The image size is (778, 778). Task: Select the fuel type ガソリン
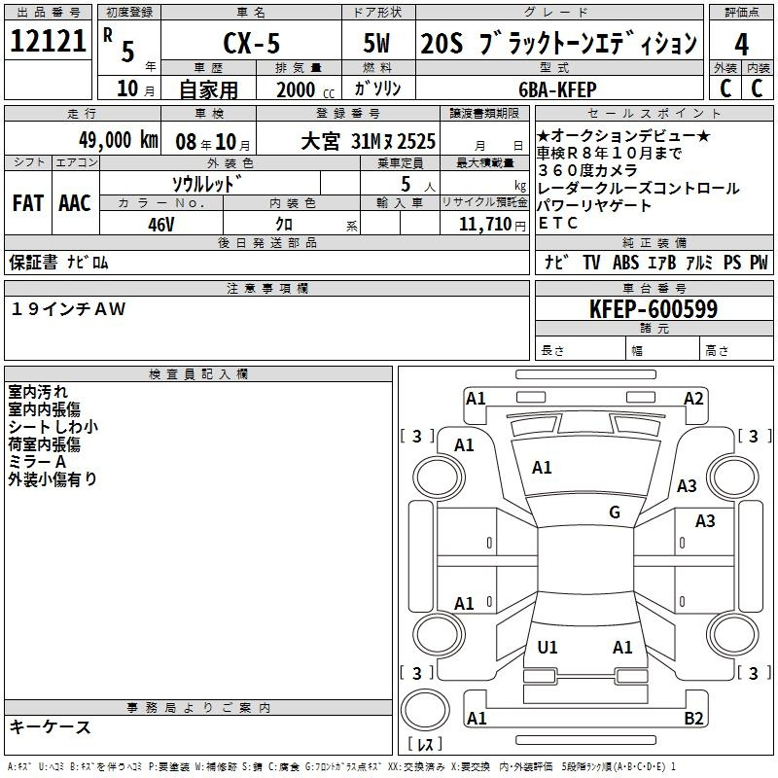tap(377, 88)
